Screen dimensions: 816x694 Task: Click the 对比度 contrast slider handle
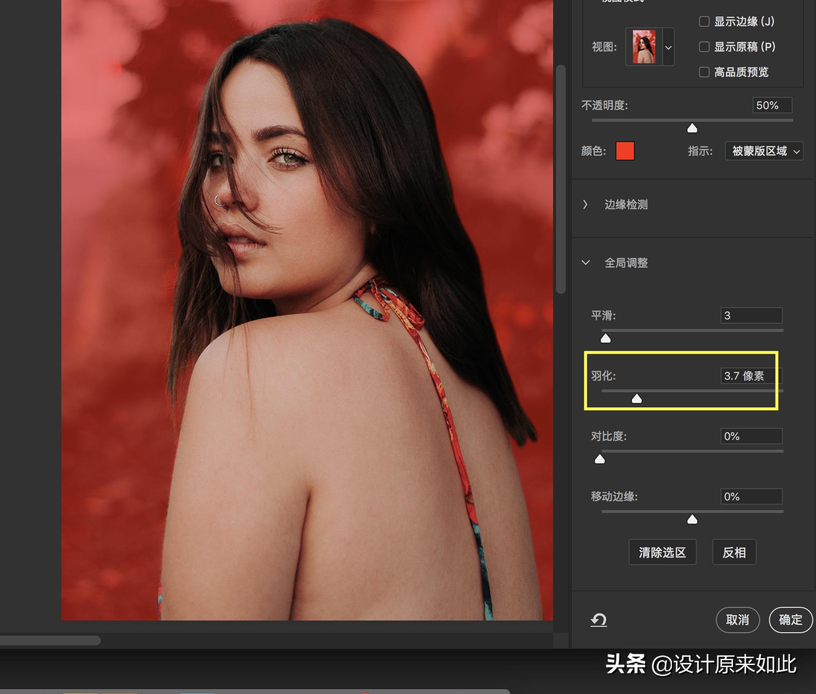tap(599, 458)
